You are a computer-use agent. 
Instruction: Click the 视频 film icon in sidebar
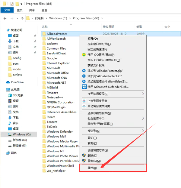tap(10, 101)
